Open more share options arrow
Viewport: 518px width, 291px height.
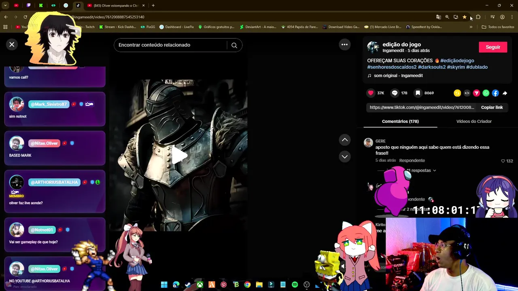[x=505, y=93]
